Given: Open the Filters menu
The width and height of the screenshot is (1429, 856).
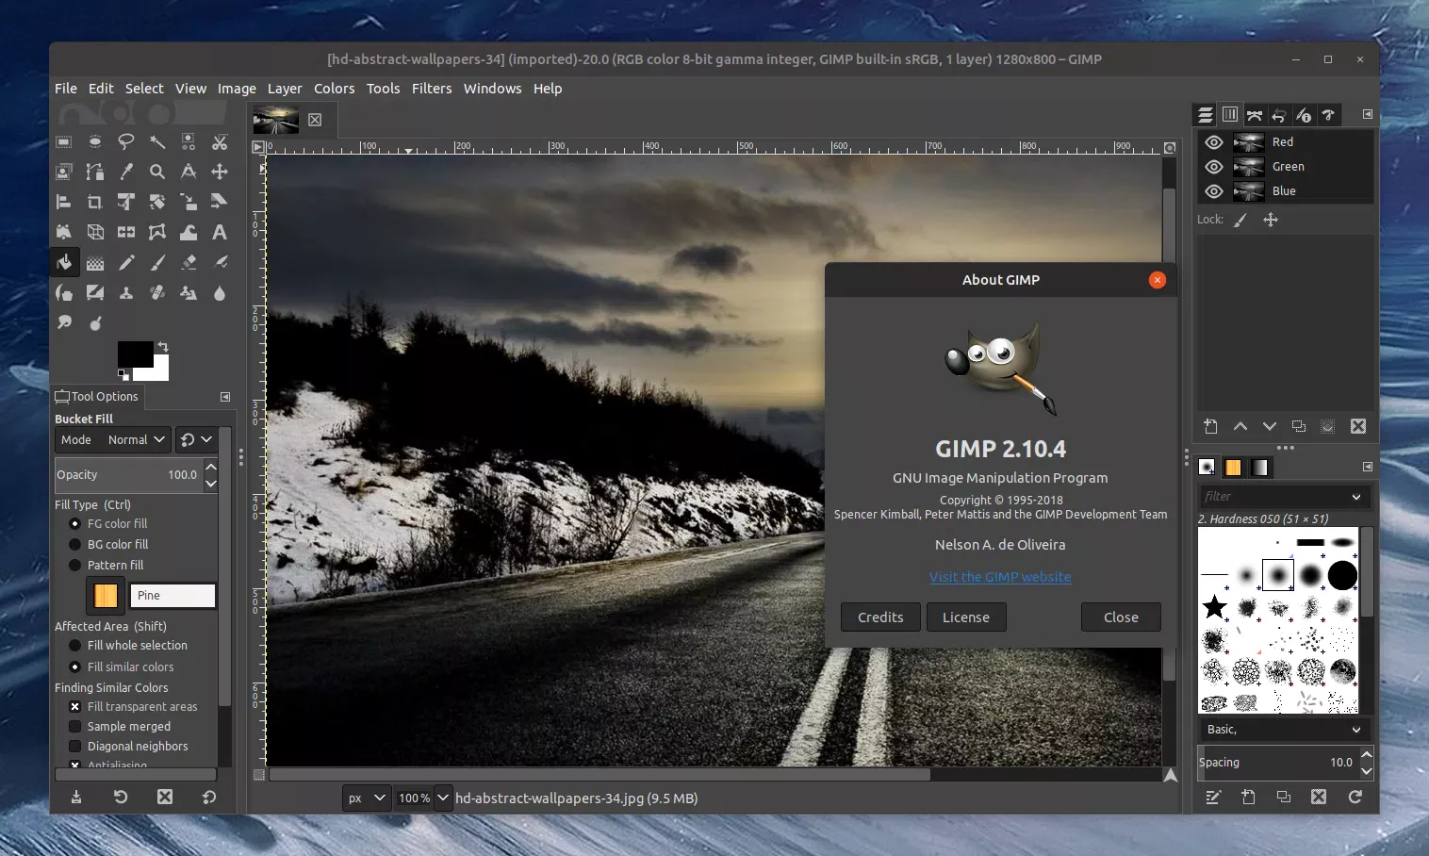Looking at the screenshot, I should point(432,88).
